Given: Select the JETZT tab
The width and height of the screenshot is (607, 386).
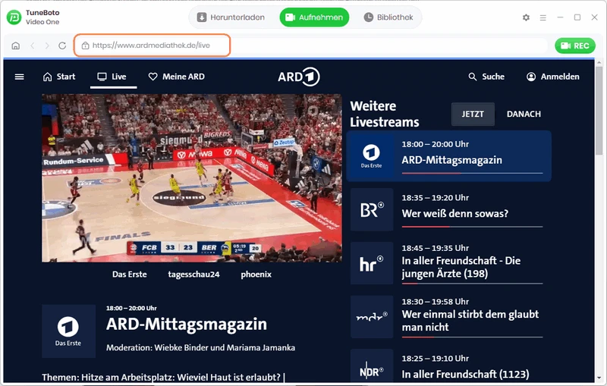Looking at the screenshot, I should (x=473, y=114).
